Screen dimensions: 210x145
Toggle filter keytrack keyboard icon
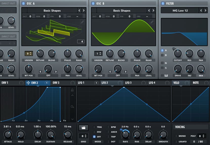pos(166,76)
